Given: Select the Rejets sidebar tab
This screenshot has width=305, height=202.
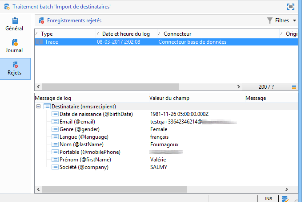Looking at the screenshot, I should coord(15,69).
